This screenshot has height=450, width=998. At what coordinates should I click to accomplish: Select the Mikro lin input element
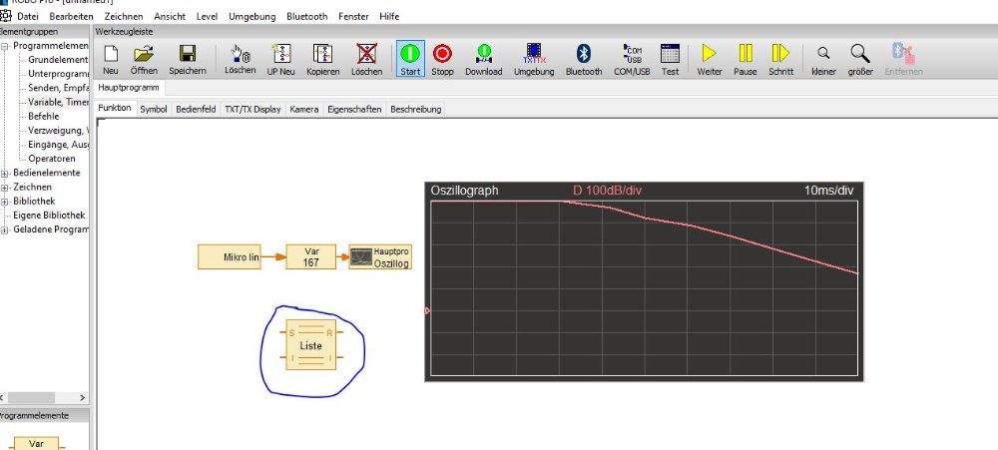230,257
